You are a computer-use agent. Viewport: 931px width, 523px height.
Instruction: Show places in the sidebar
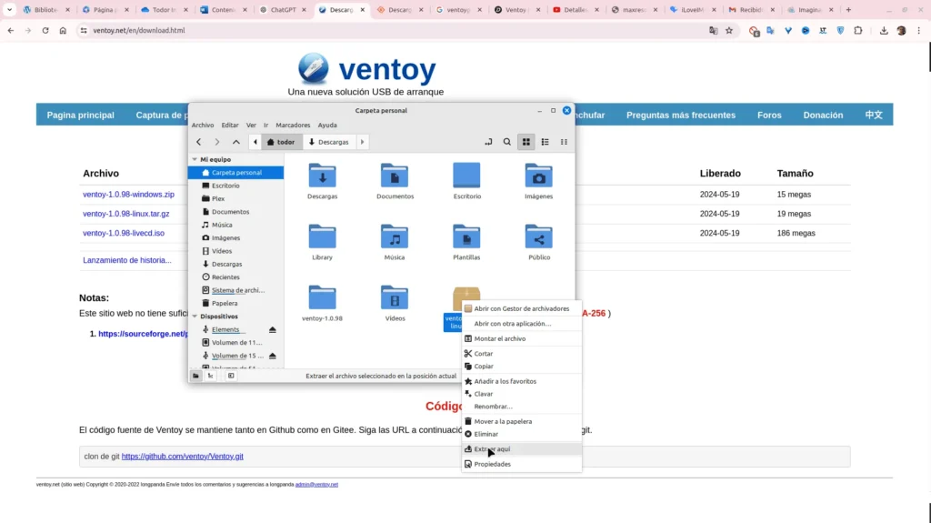pos(196,376)
